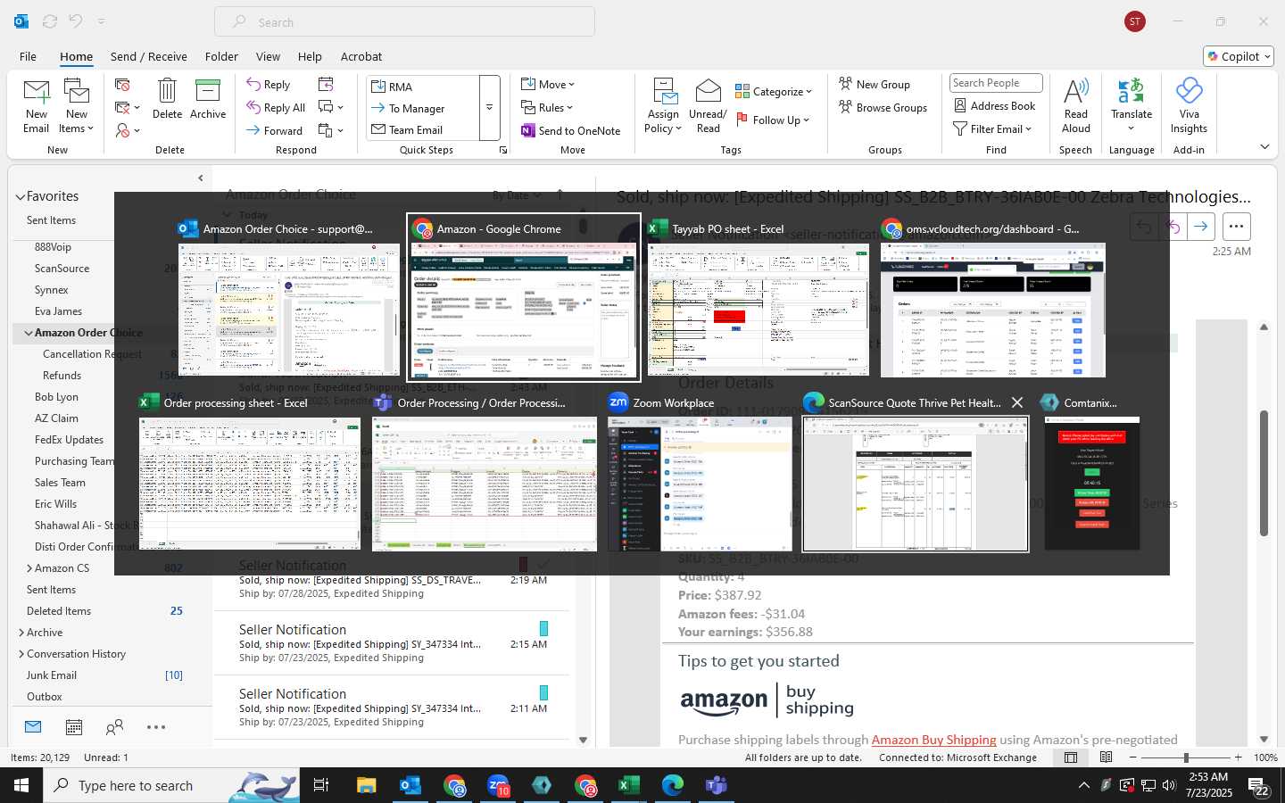Create a New Email
Viewport: 1285px width, 803px height.
point(37,106)
